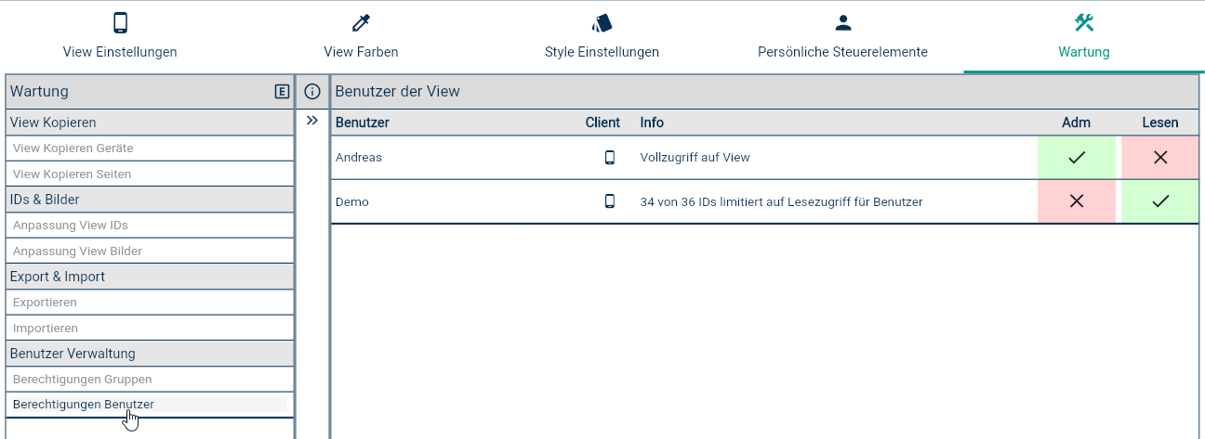Image resolution: width=1205 pixels, height=439 pixels.
Task: Click the double chevron expand arrow
Action: click(x=312, y=121)
